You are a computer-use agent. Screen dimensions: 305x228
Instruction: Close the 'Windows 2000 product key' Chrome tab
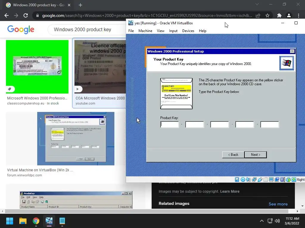pyautogui.click(x=69, y=5)
